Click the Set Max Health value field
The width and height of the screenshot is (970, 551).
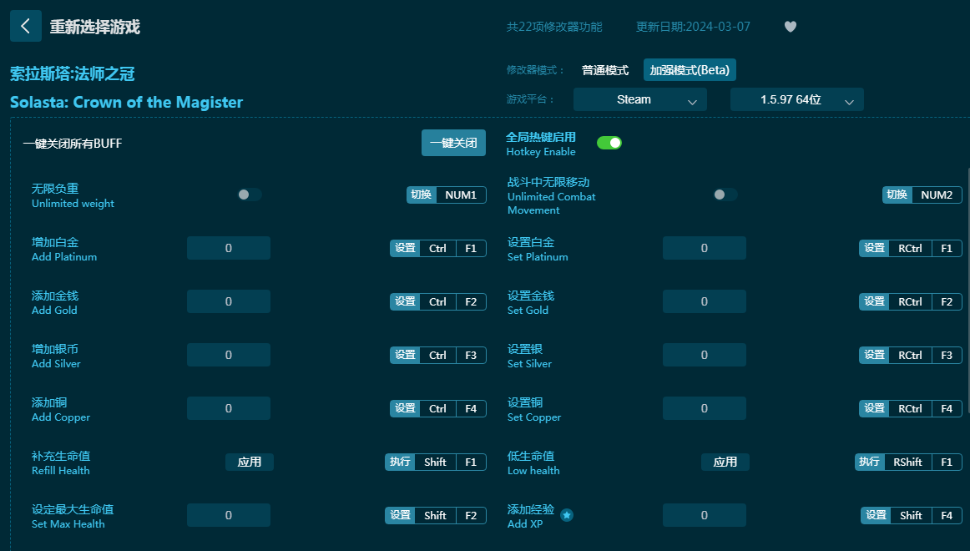coord(228,516)
